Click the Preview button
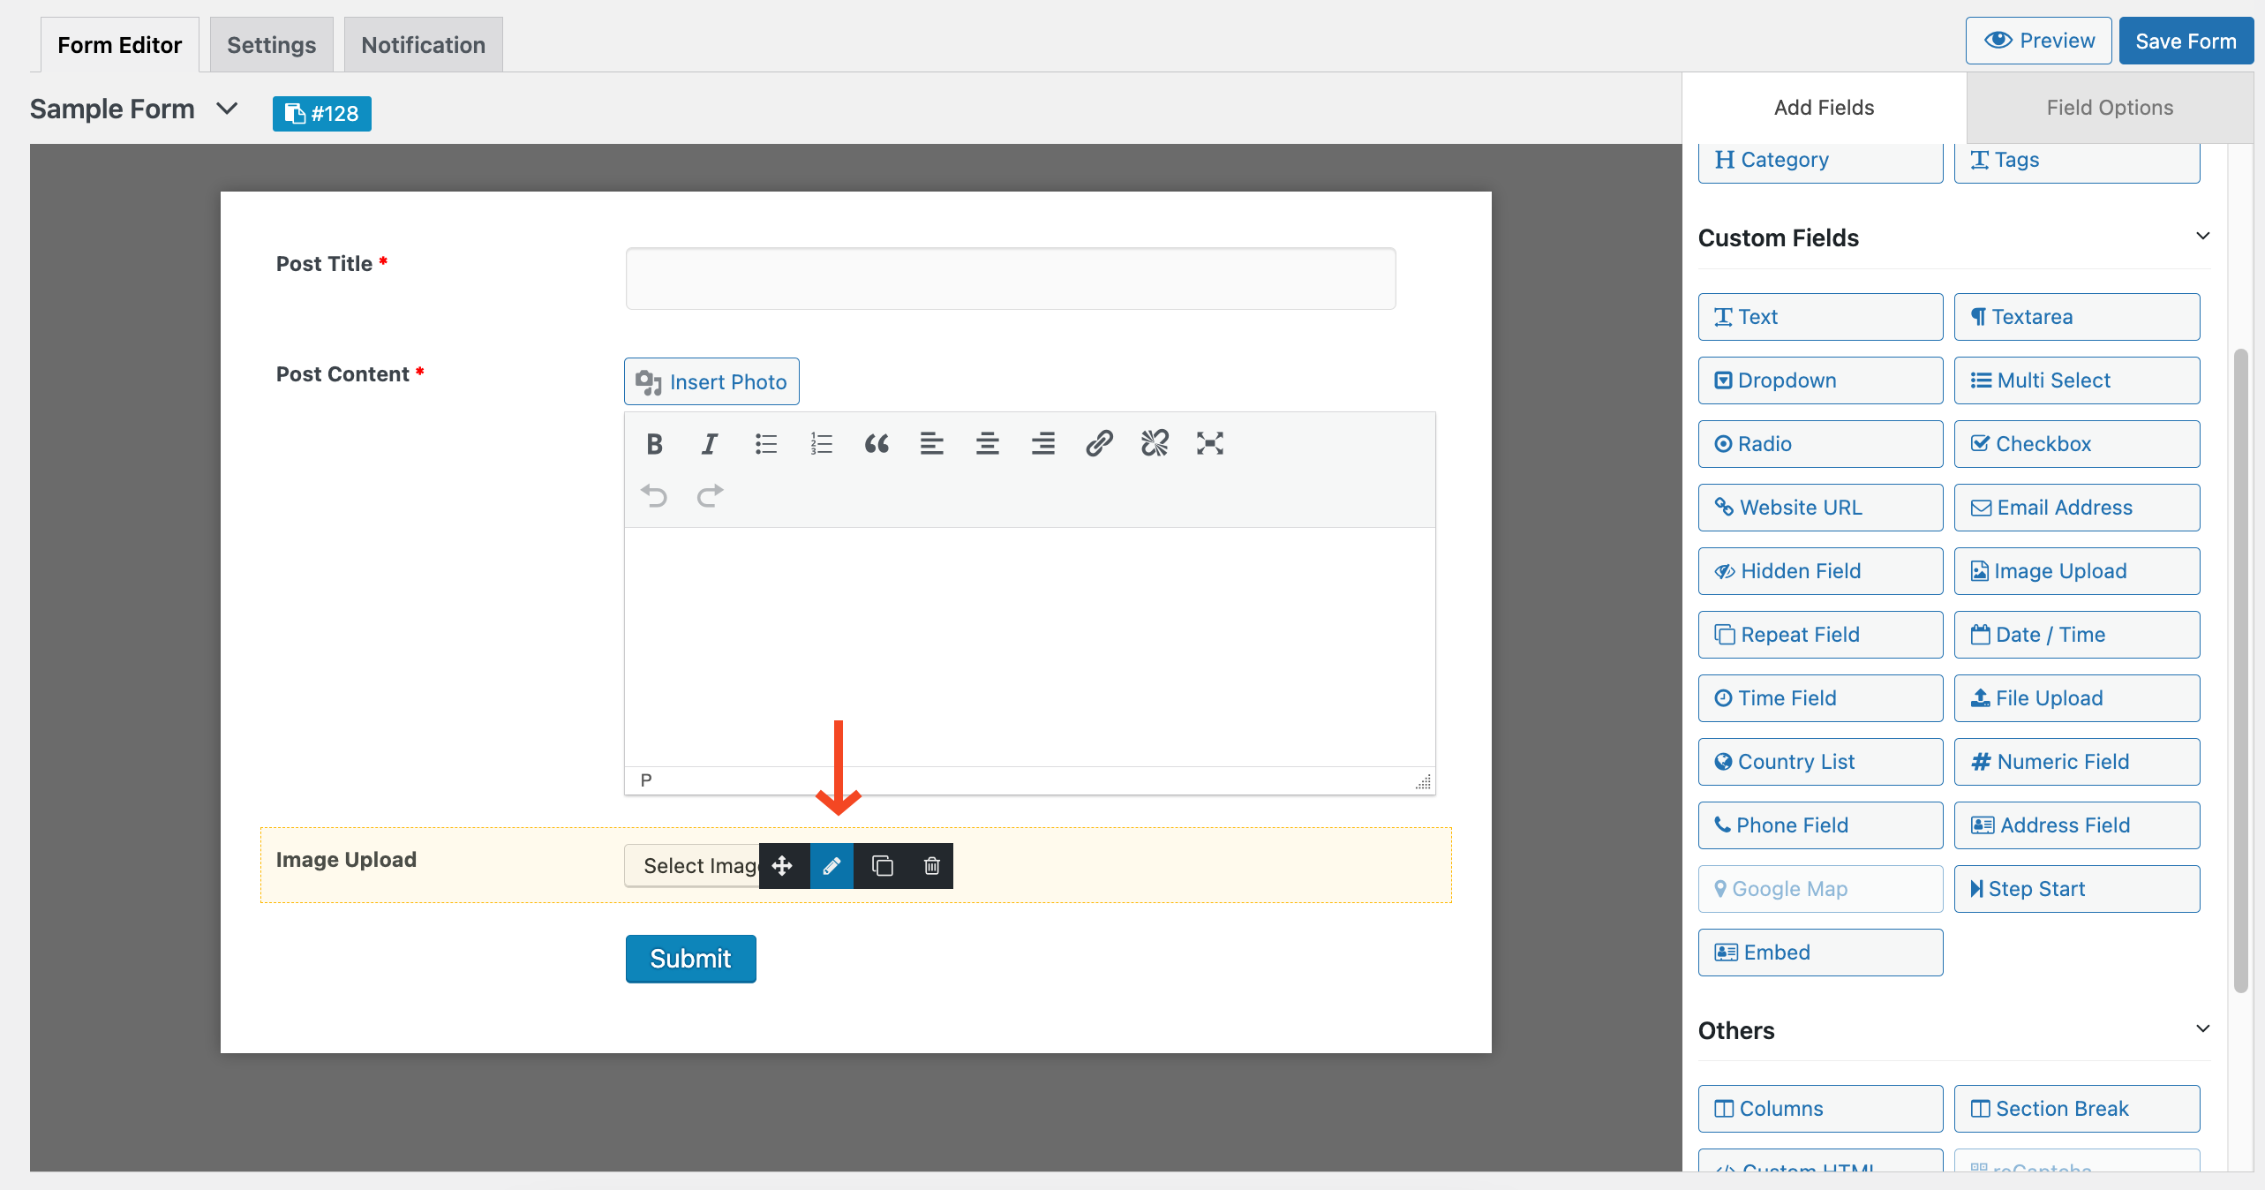Image resolution: width=2265 pixels, height=1190 pixels. point(2042,42)
